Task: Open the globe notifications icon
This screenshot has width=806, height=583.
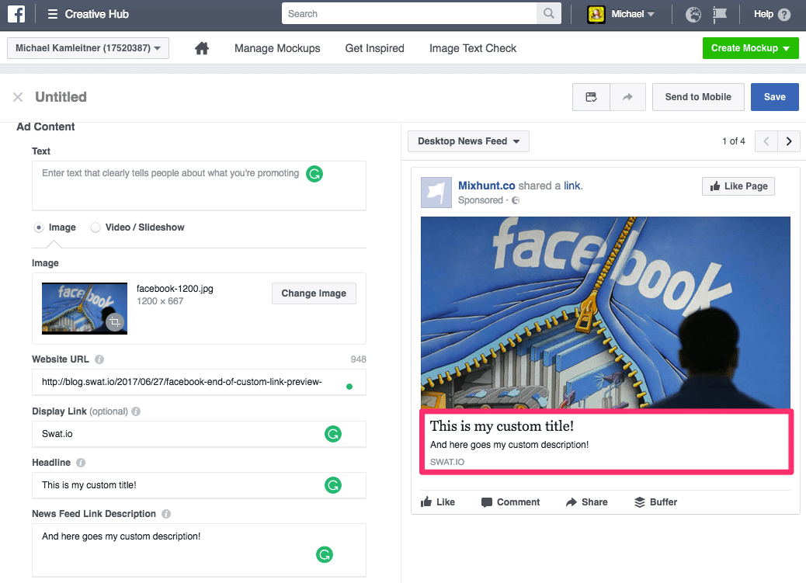Action: point(693,15)
